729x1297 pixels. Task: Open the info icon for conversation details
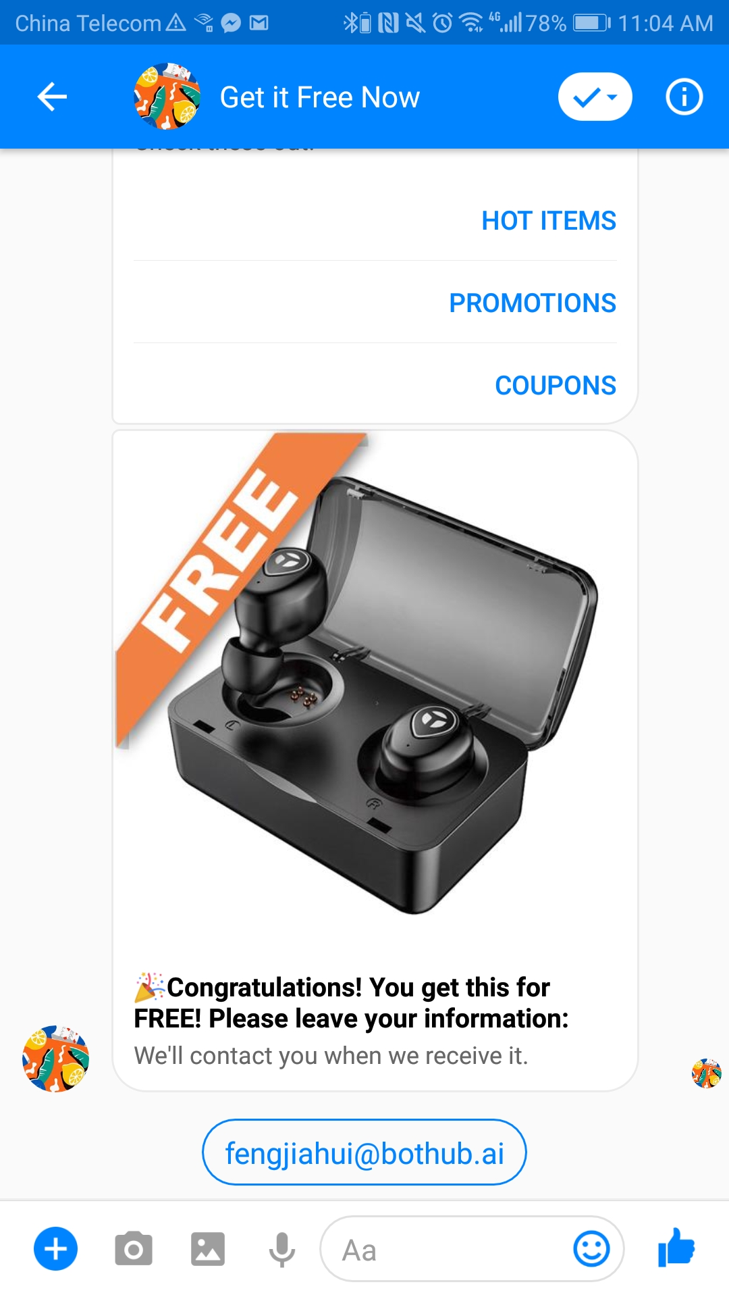coord(684,97)
